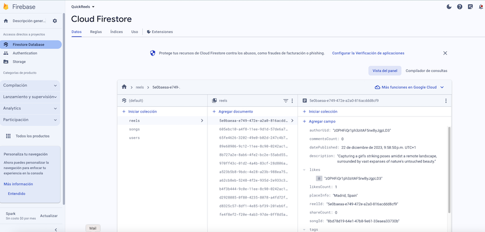
Task: Toggle dark mode moon icon
Action: click(449, 6)
